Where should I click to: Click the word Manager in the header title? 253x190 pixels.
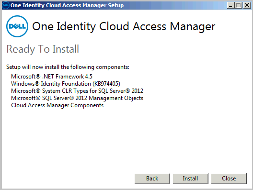click(193, 27)
